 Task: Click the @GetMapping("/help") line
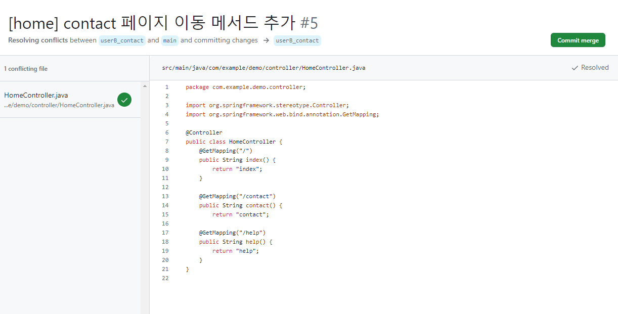[232, 233]
